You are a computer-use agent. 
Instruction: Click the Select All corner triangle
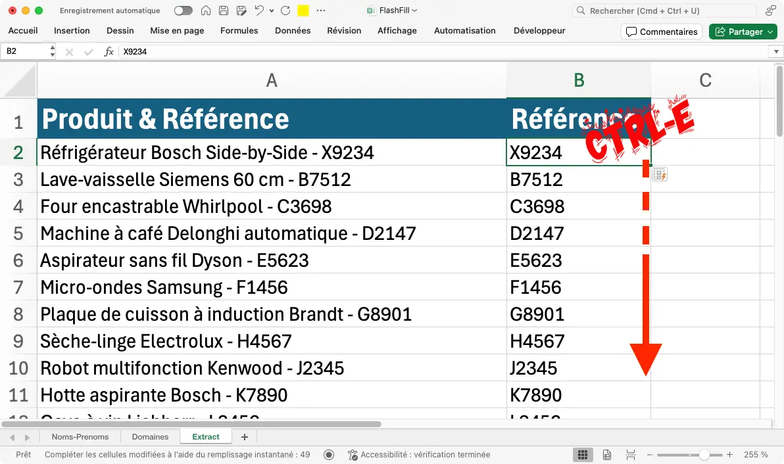18,80
